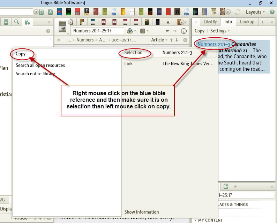The width and height of the screenshot is (277, 223).
Task: Restore down the Logos window
Action: 260,3
